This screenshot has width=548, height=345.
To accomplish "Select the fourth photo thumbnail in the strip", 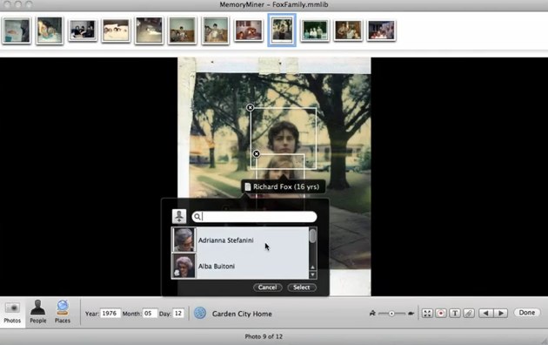I will click(116, 30).
